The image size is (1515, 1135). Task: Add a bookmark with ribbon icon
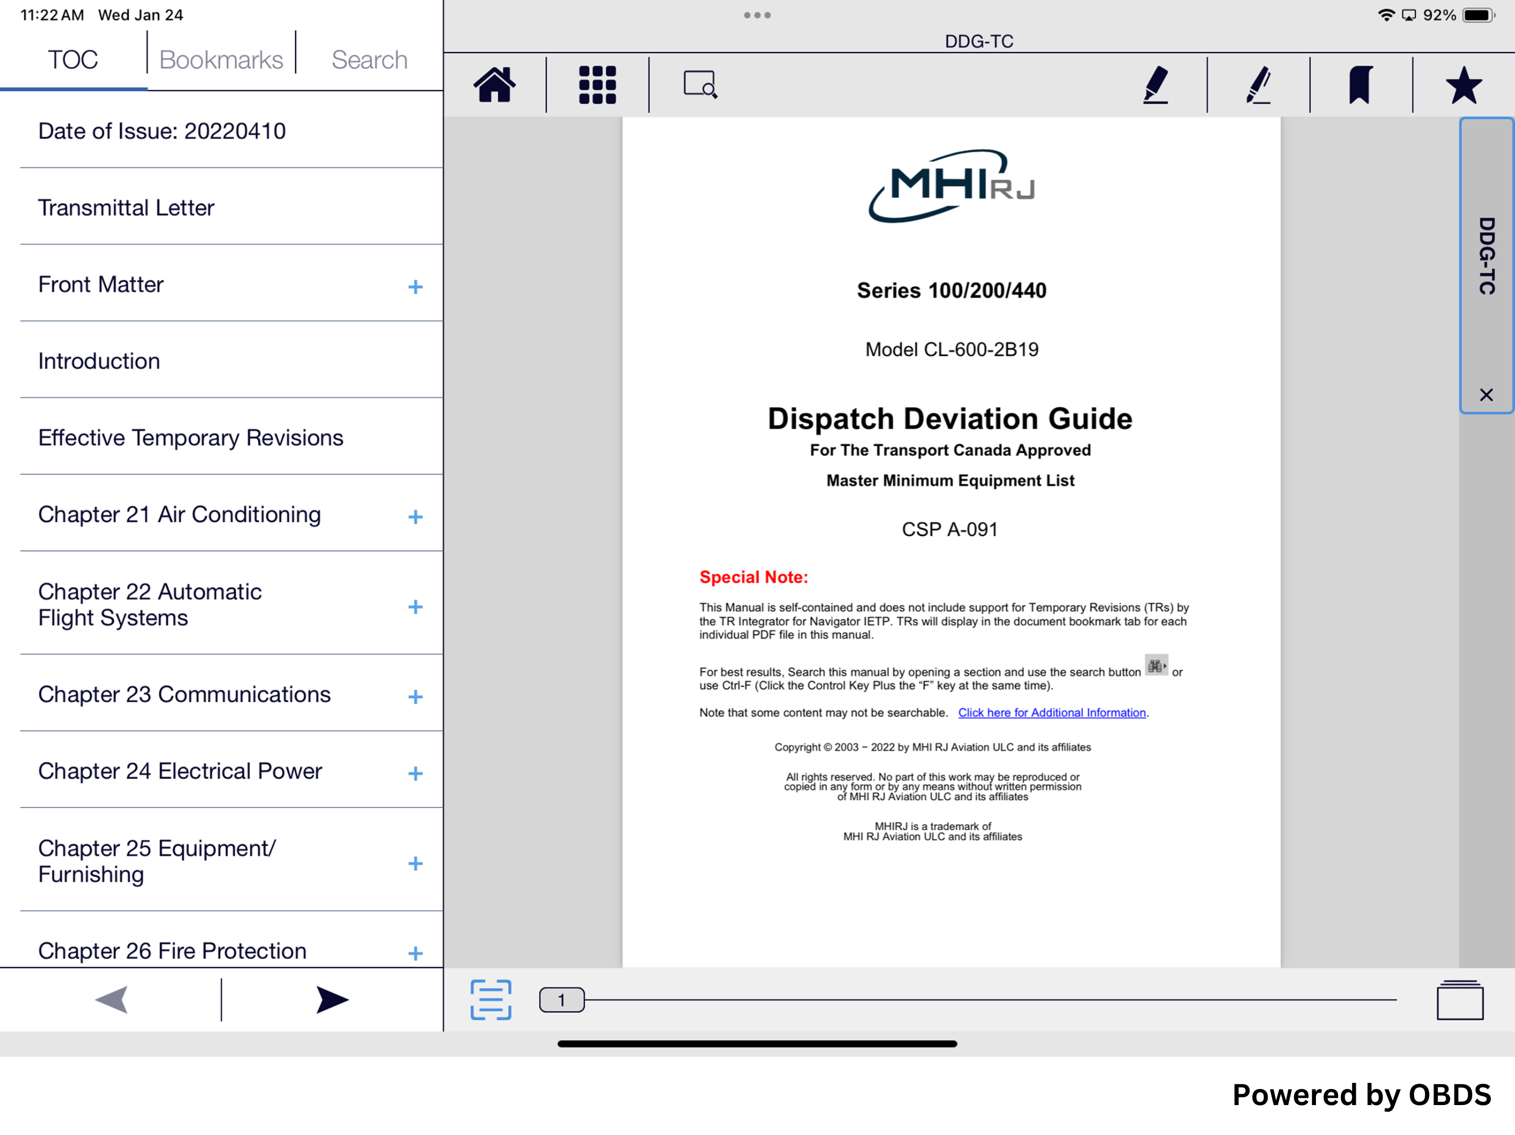tap(1361, 85)
